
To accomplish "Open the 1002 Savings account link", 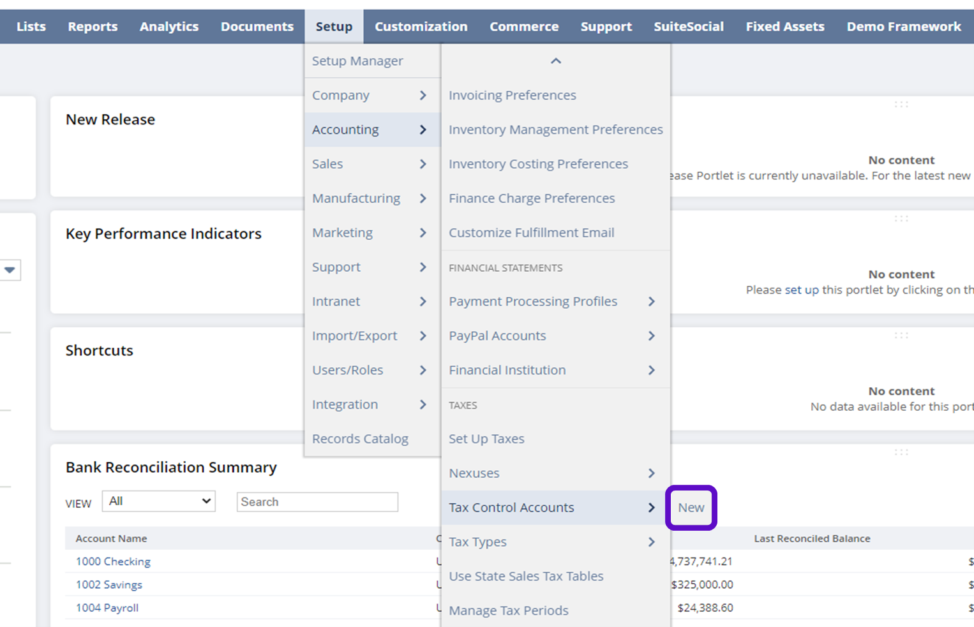I will coord(109,585).
